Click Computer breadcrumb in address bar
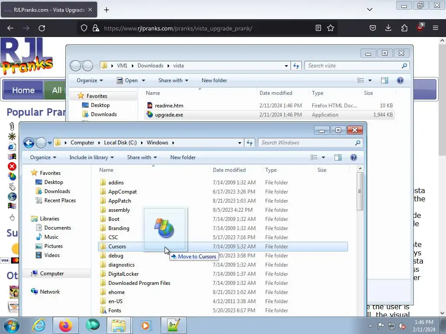 (x=82, y=143)
